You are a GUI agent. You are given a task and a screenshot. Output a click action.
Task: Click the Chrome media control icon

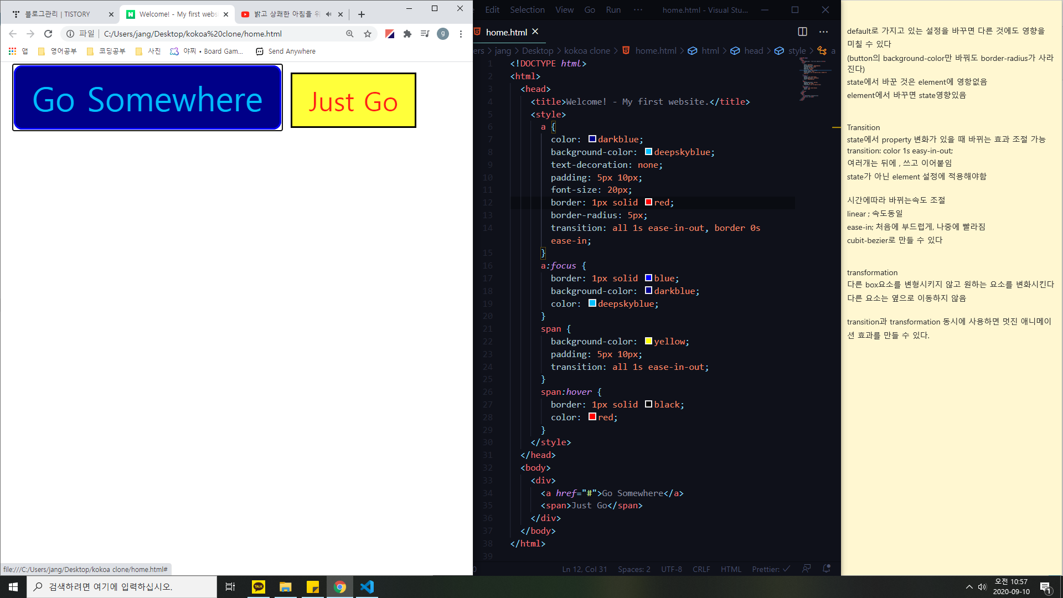tap(425, 34)
